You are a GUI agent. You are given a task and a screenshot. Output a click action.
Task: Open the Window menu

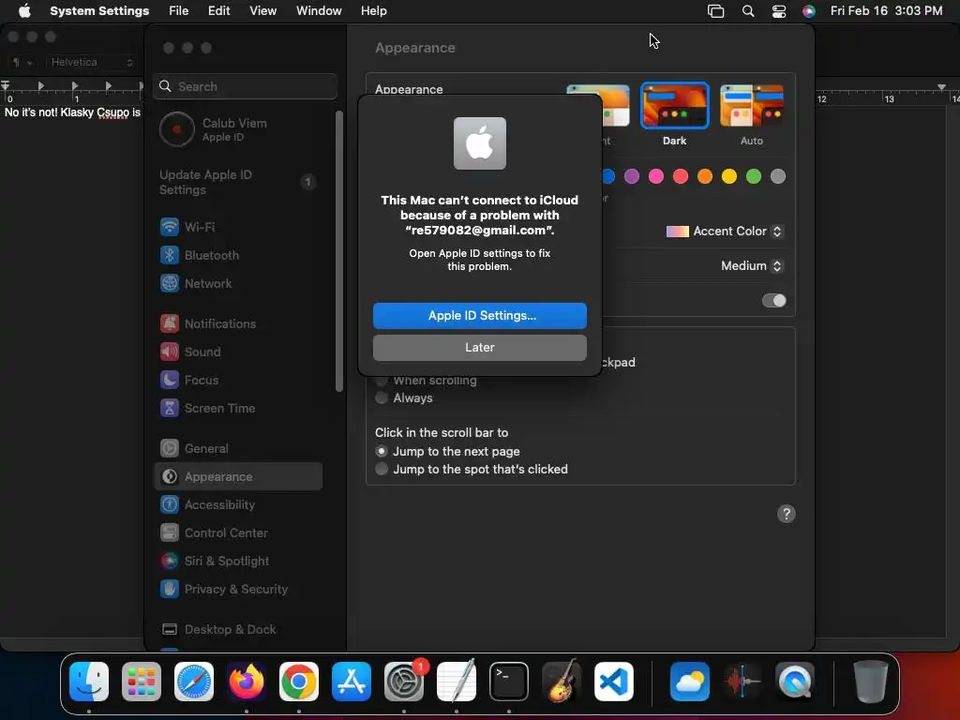pyautogui.click(x=319, y=11)
